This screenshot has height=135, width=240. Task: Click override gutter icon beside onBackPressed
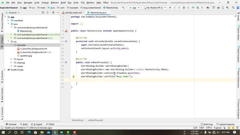66,63
